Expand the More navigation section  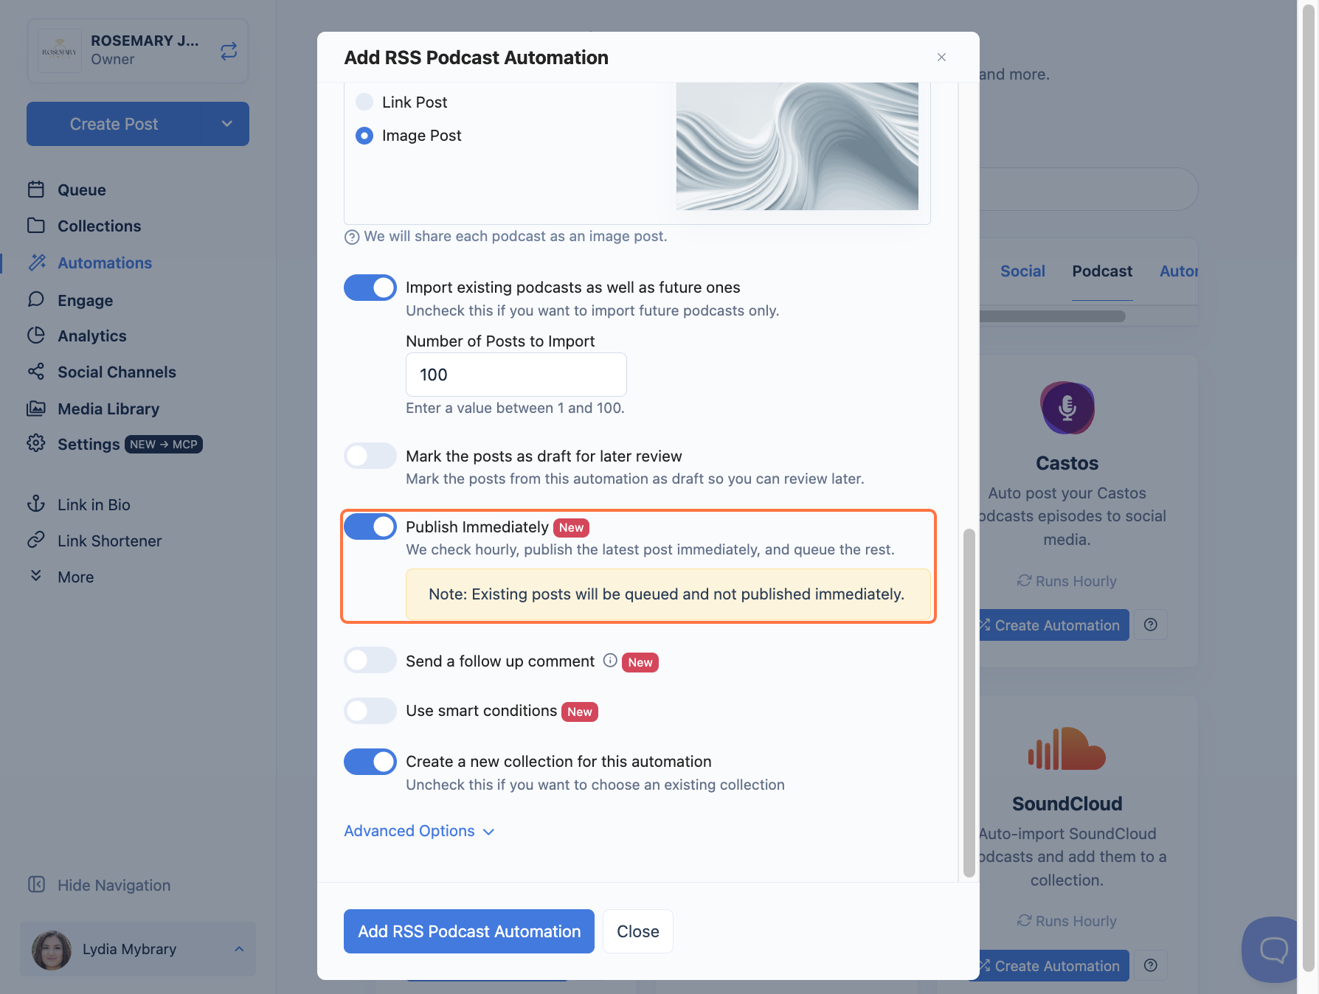coord(75,577)
